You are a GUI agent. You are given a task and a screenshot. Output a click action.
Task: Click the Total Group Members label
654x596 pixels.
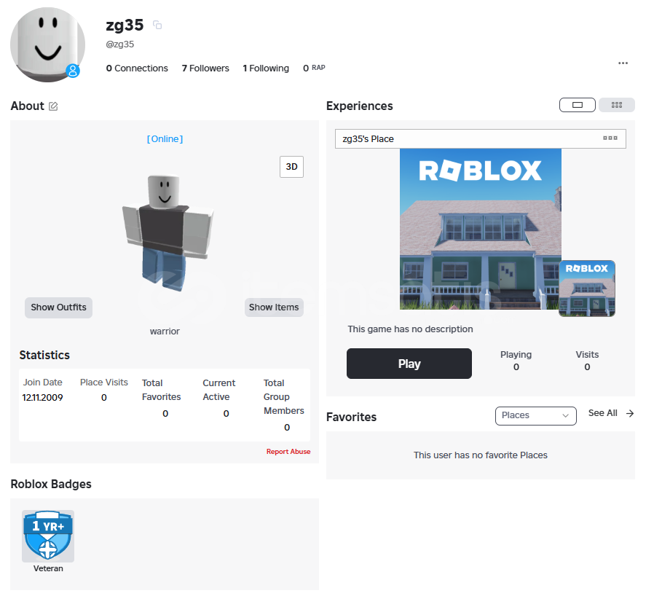click(x=283, y=397)
